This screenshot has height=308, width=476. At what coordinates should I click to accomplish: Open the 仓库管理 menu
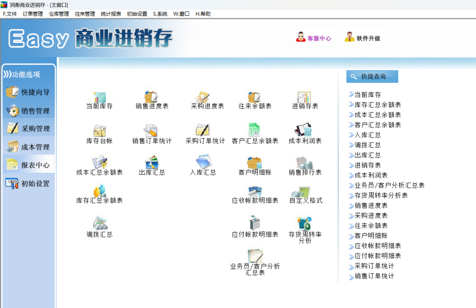(59, 14)
